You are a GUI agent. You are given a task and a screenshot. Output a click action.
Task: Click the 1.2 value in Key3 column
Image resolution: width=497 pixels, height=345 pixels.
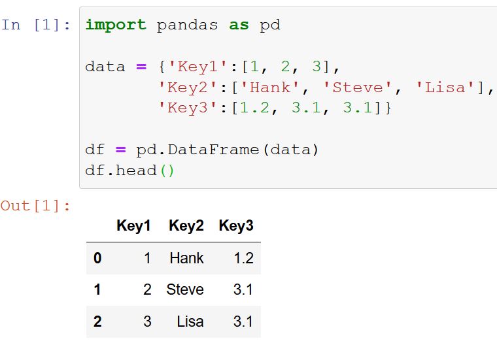point(244,258)
